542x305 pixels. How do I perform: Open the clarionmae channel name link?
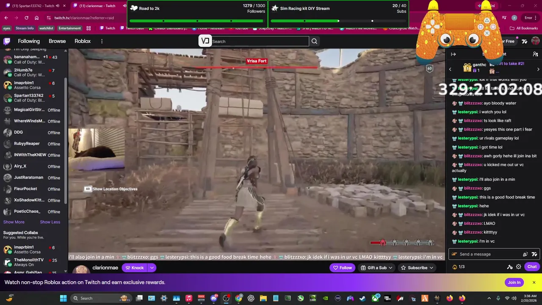pyautogui.click(x=105, y=268)
